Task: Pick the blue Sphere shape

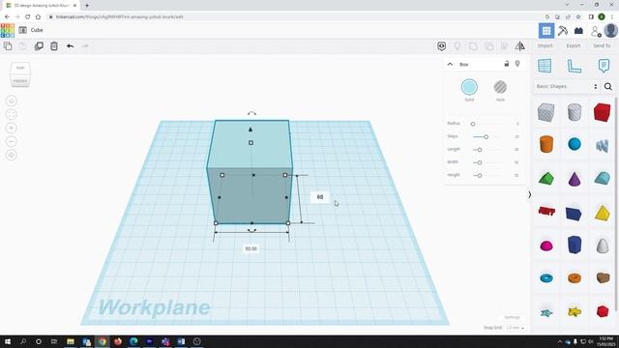Action: coord(575,144)
